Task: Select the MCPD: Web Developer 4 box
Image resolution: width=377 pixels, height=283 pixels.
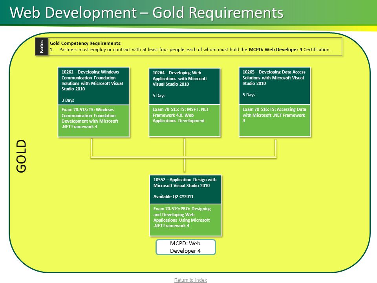Action: 186,247
